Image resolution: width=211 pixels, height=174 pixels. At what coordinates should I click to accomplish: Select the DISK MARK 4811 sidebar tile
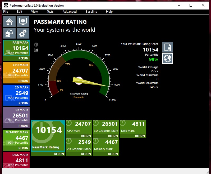click(x=16, y=160)
